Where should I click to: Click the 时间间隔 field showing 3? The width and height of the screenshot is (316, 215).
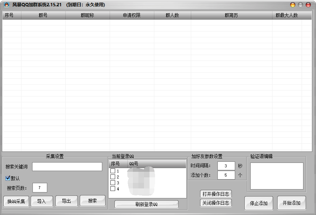click(x=226, y=166)
